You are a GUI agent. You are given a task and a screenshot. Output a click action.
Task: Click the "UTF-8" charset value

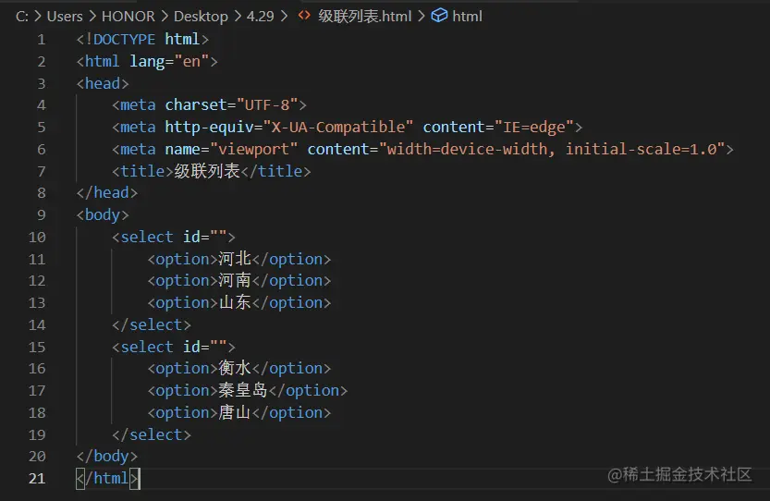tap(267, 104)
